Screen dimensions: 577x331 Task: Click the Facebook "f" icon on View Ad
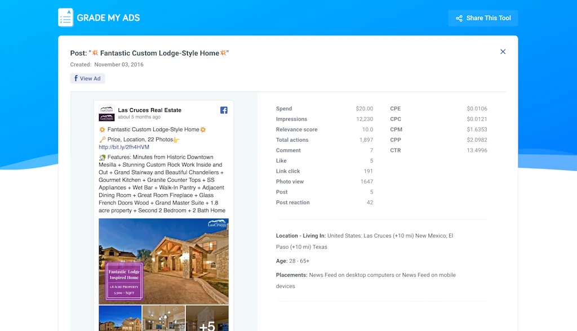point(77,78)
